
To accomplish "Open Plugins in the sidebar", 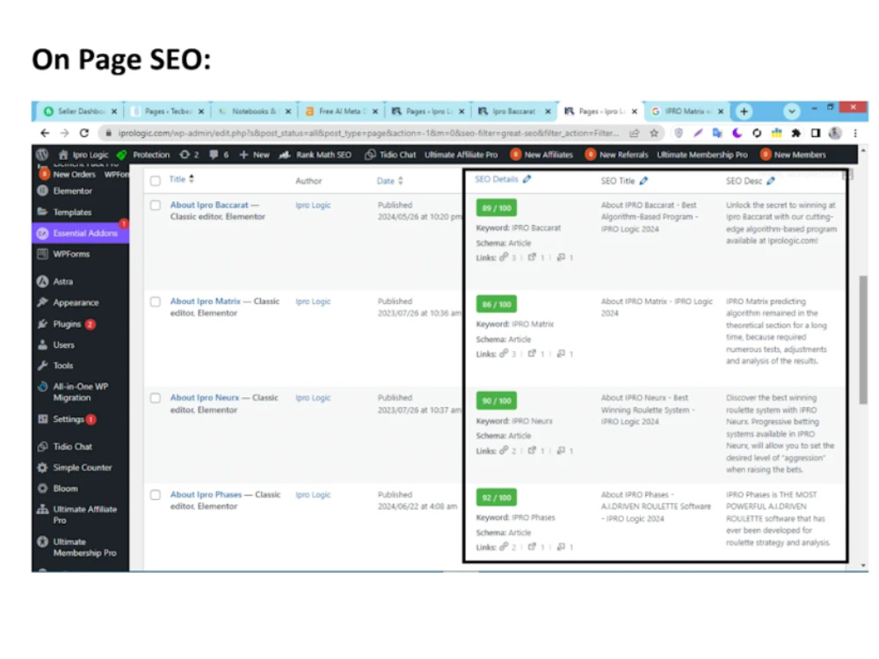I will pos(68,324).
